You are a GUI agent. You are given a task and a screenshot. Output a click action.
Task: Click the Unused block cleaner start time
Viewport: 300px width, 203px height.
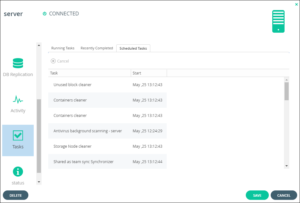pos(147,85)
